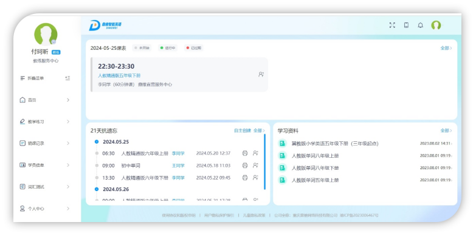Click the print icon on the 13:30 row

click(245, 178)
